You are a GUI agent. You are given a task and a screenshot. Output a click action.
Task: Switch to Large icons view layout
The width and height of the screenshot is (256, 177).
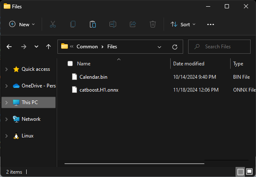[x=249, y=172]
